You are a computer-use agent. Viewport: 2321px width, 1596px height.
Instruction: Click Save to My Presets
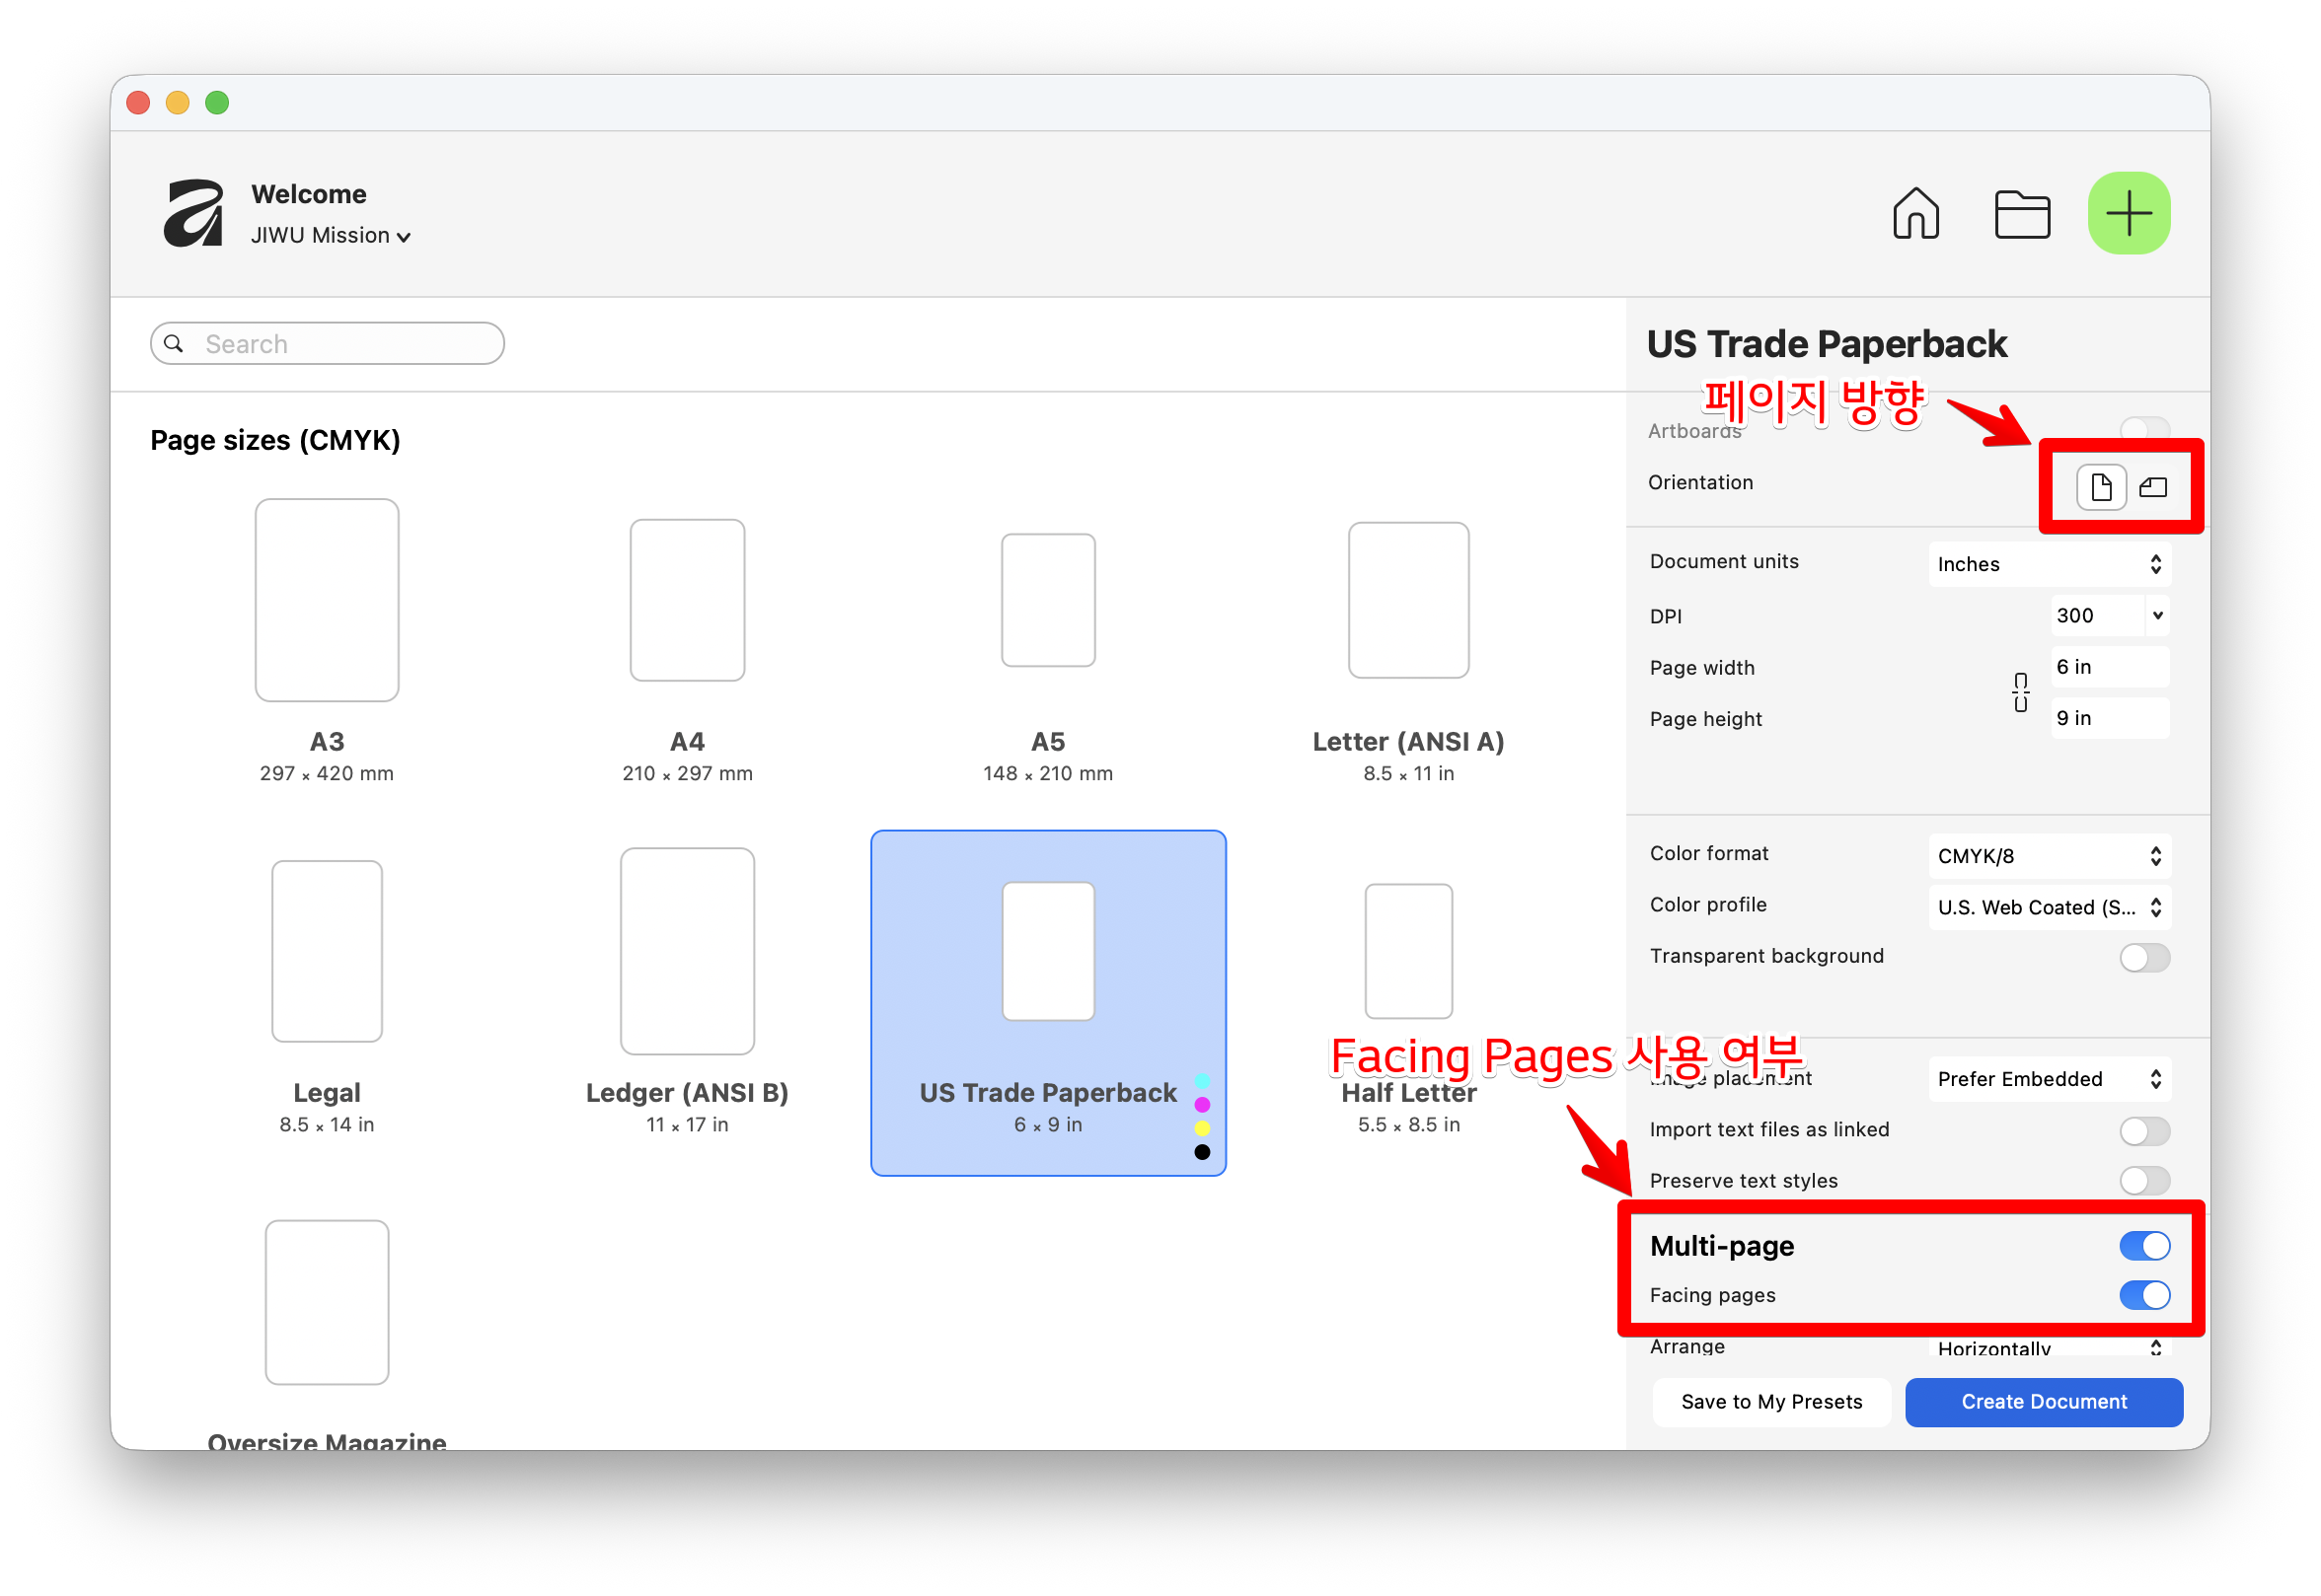click(x=1770, y=1401)
